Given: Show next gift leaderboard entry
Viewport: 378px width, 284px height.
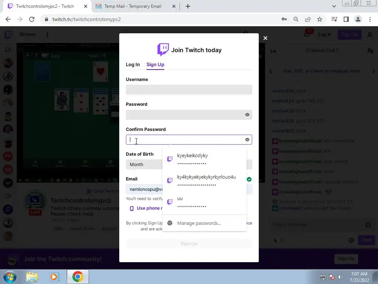Looking at the screenshot, I should [x=373, y=71].
